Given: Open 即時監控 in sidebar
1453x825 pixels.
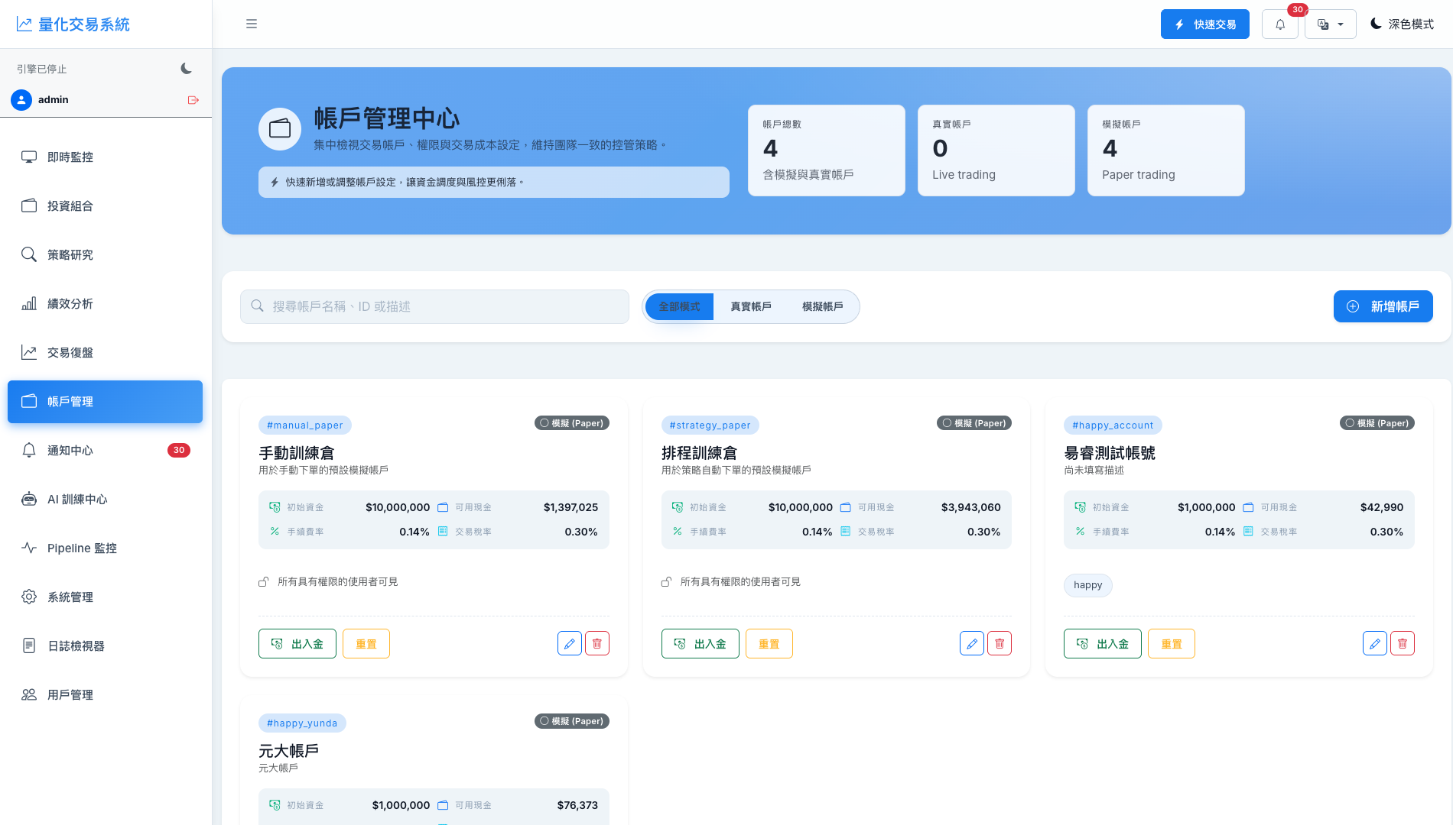Looking at the screenshot, I should [105, 157].
